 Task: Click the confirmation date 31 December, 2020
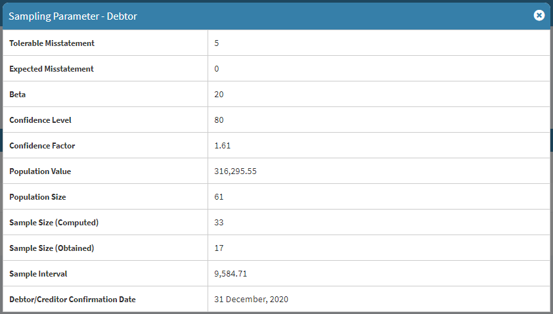251,300
